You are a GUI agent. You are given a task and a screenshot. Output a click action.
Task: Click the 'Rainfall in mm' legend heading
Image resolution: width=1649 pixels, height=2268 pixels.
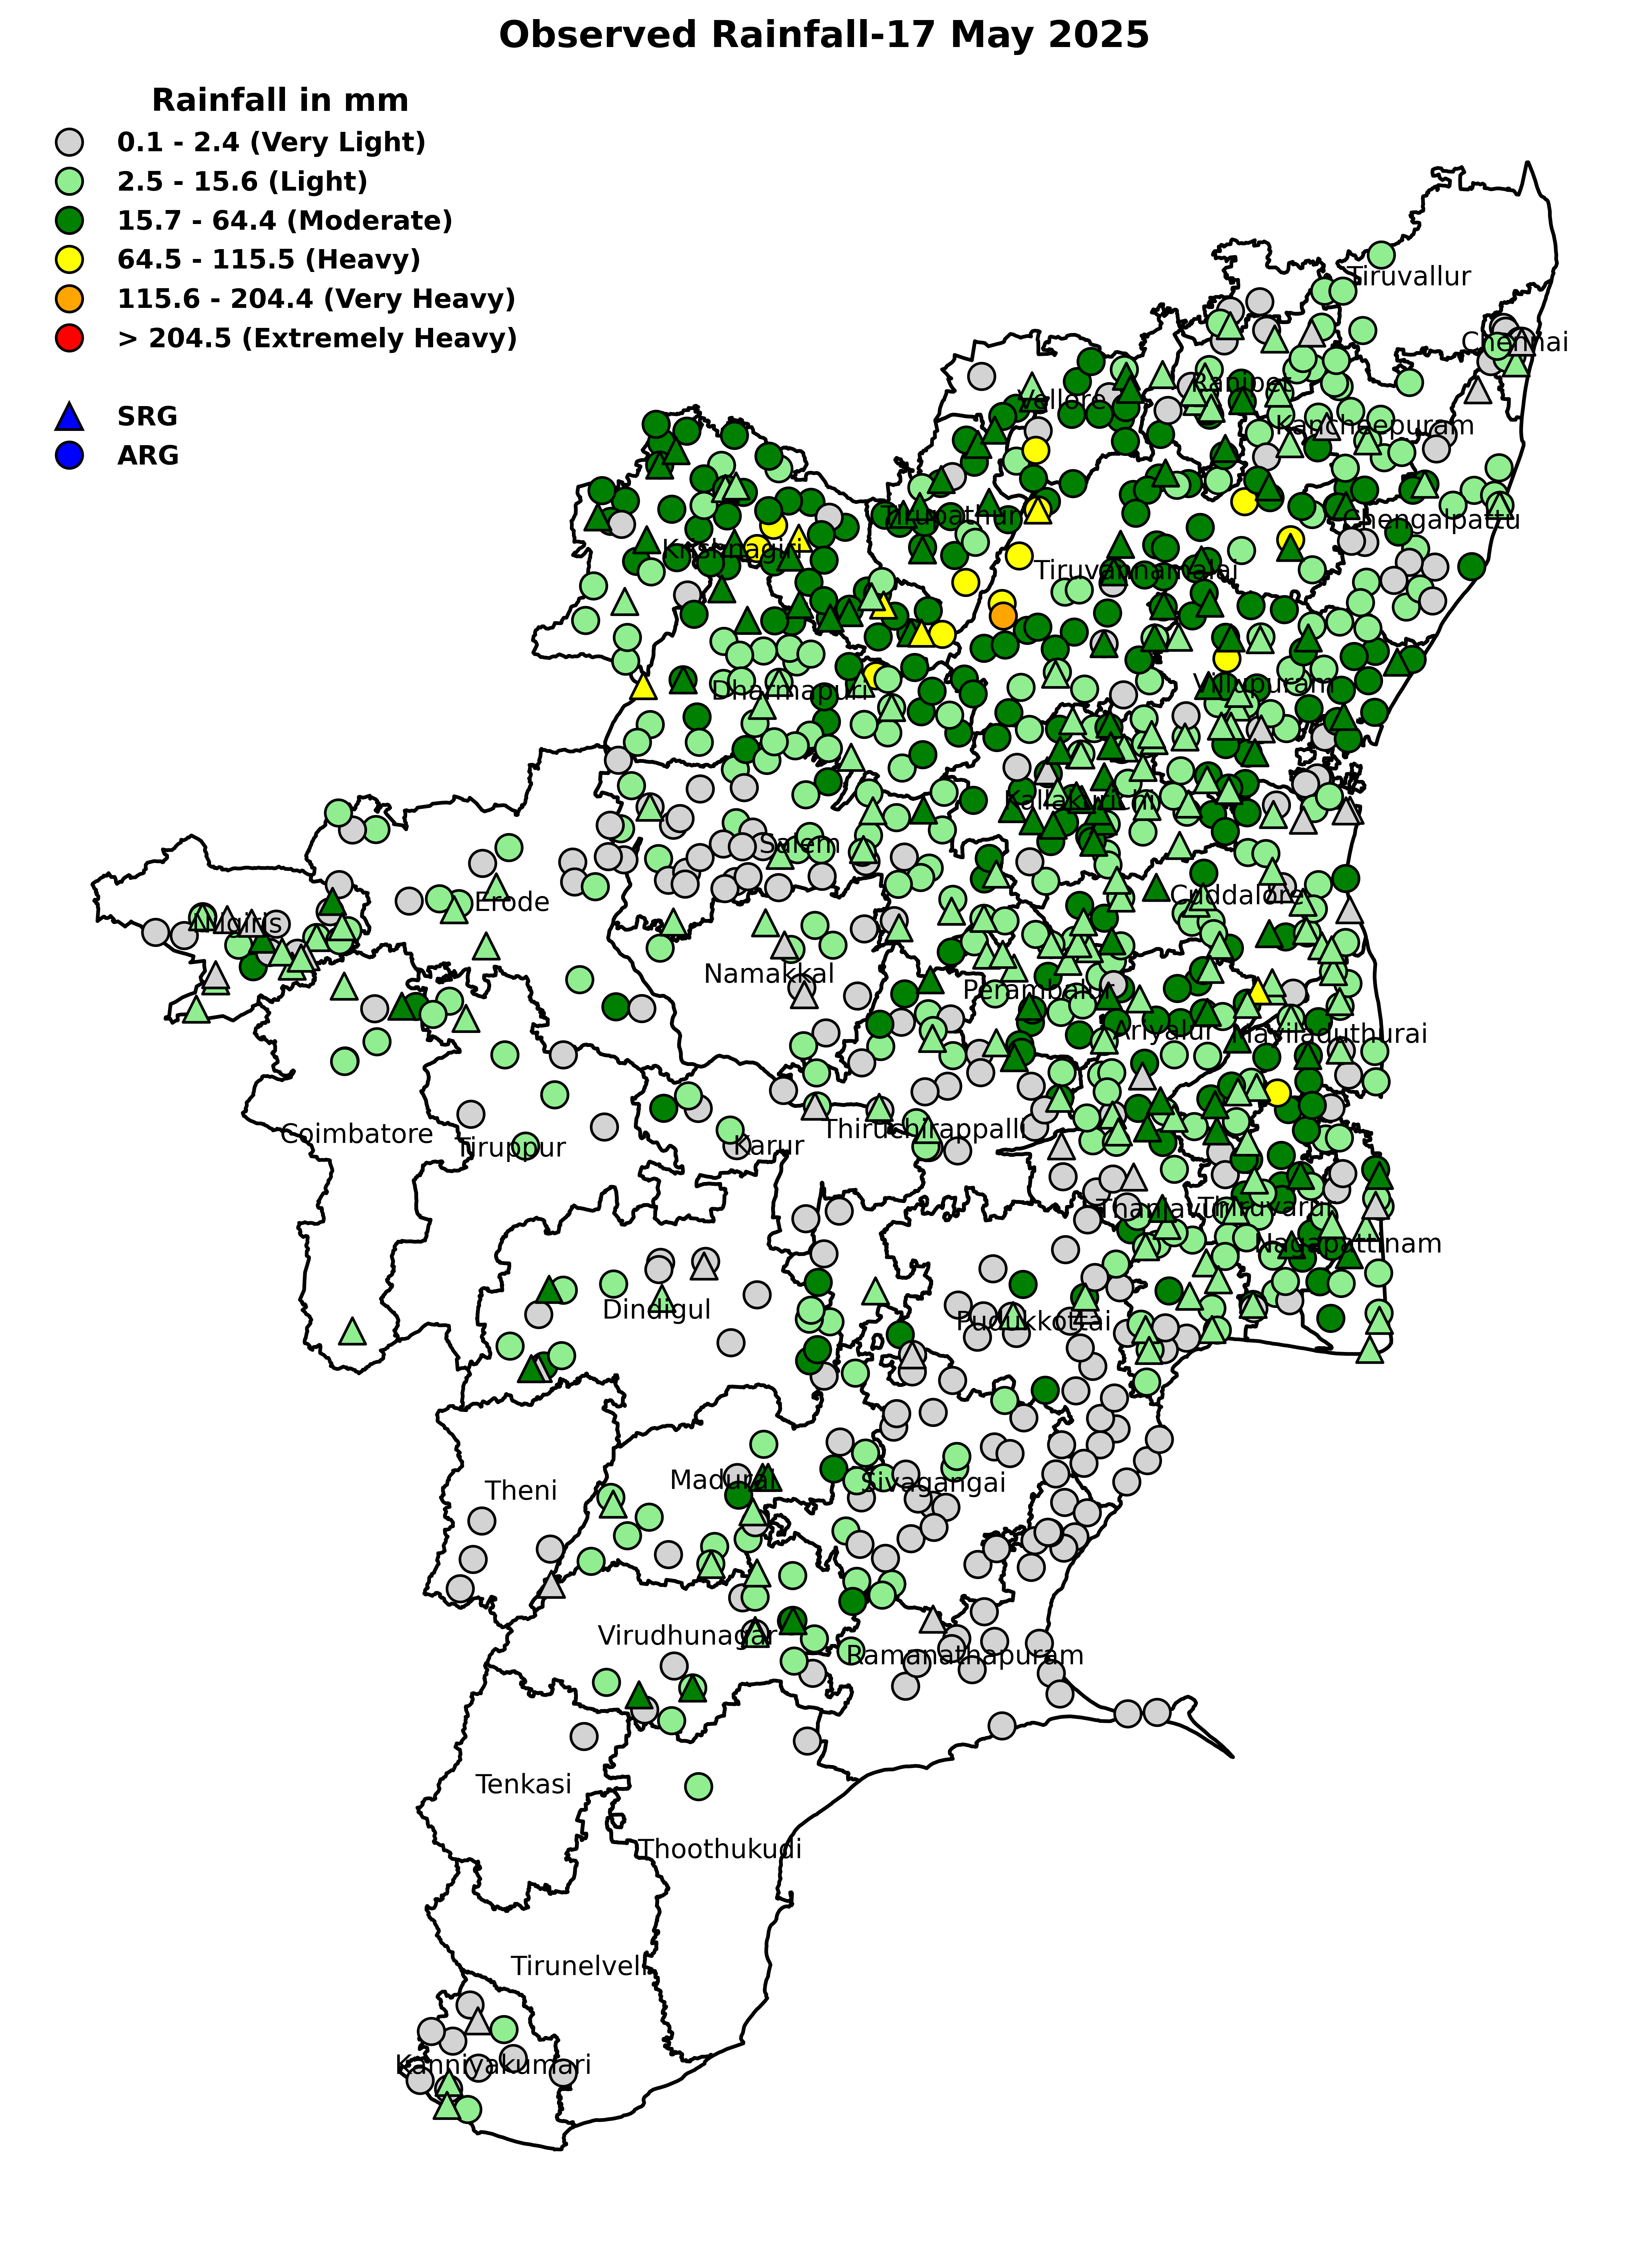tap(280, 100)
